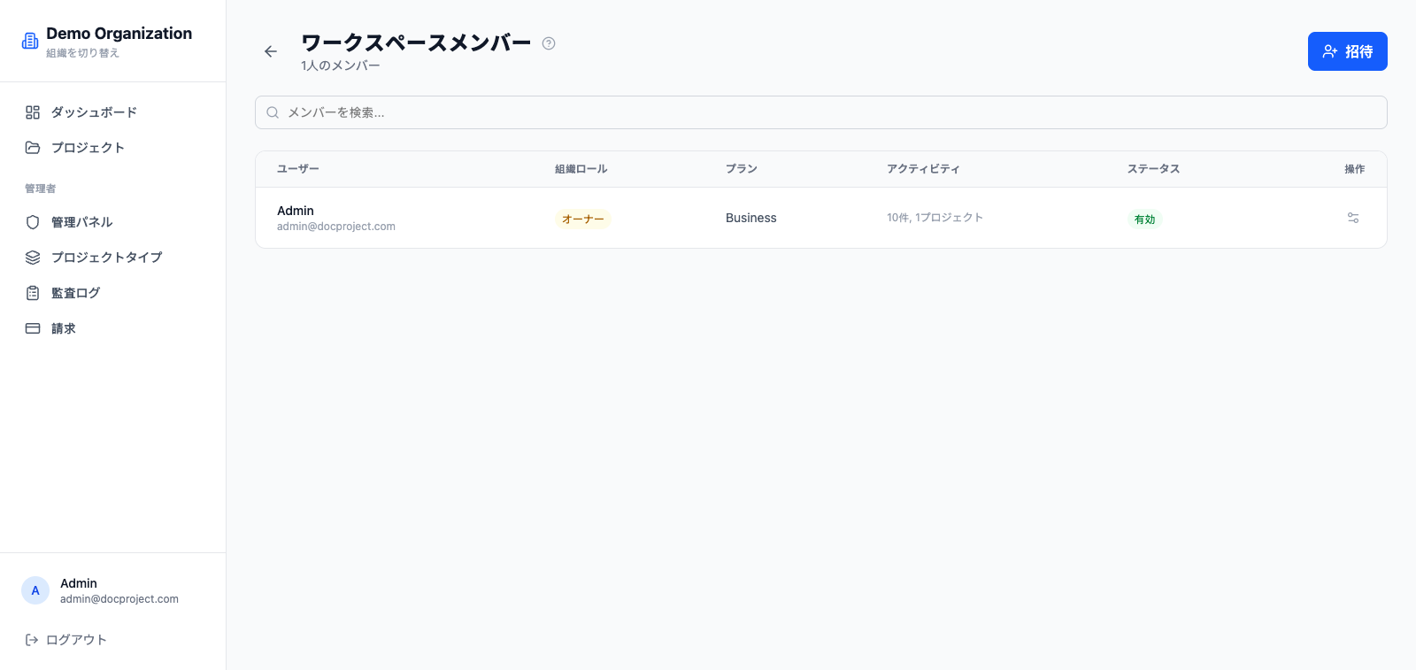The height and width of the screenshot is (670, 1416).
Task: Click the project folder icon
Action: pyautogui.click(x=33, y=148)
